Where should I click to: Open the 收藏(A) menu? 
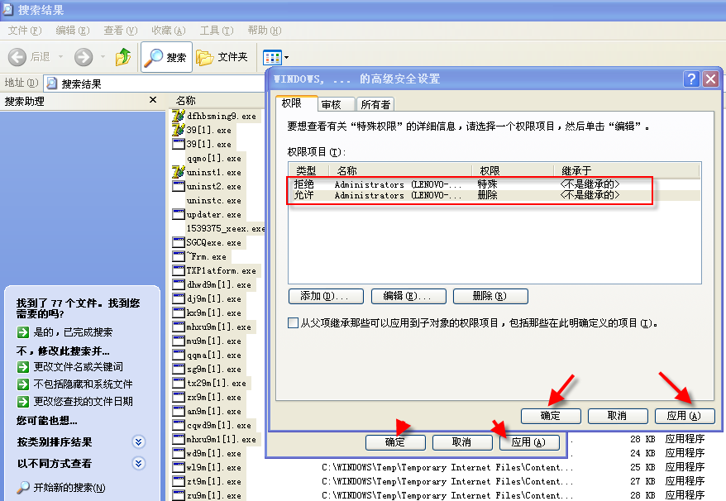169,31
